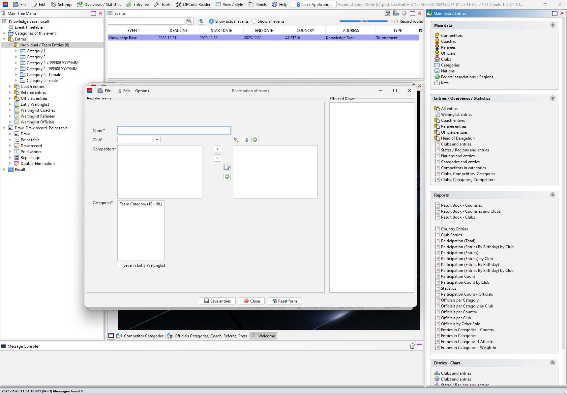Collapse the Main data section
This screenshot has width=567, height=395.
(x=552, y=25)
